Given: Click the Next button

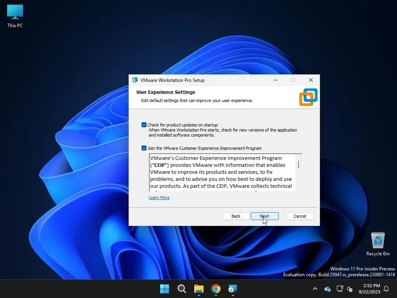Looking at the screenshot, I should click(264, 216).
